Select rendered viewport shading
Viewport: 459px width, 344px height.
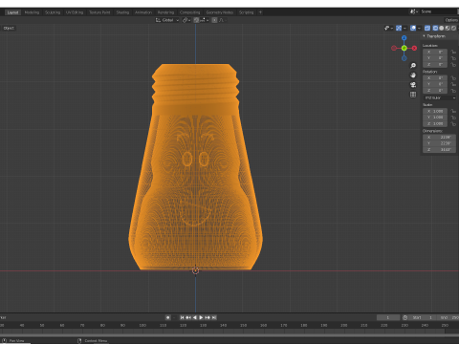[453, 28]
